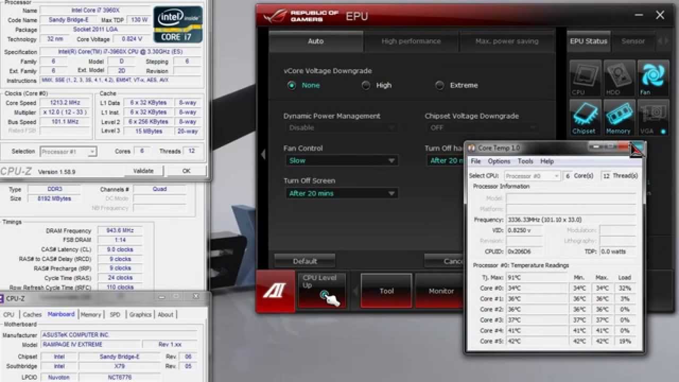Image resolution: width=679 pixels, height=382 pixels.
Task: Close the EPU window
Action: tap(660, 15)
